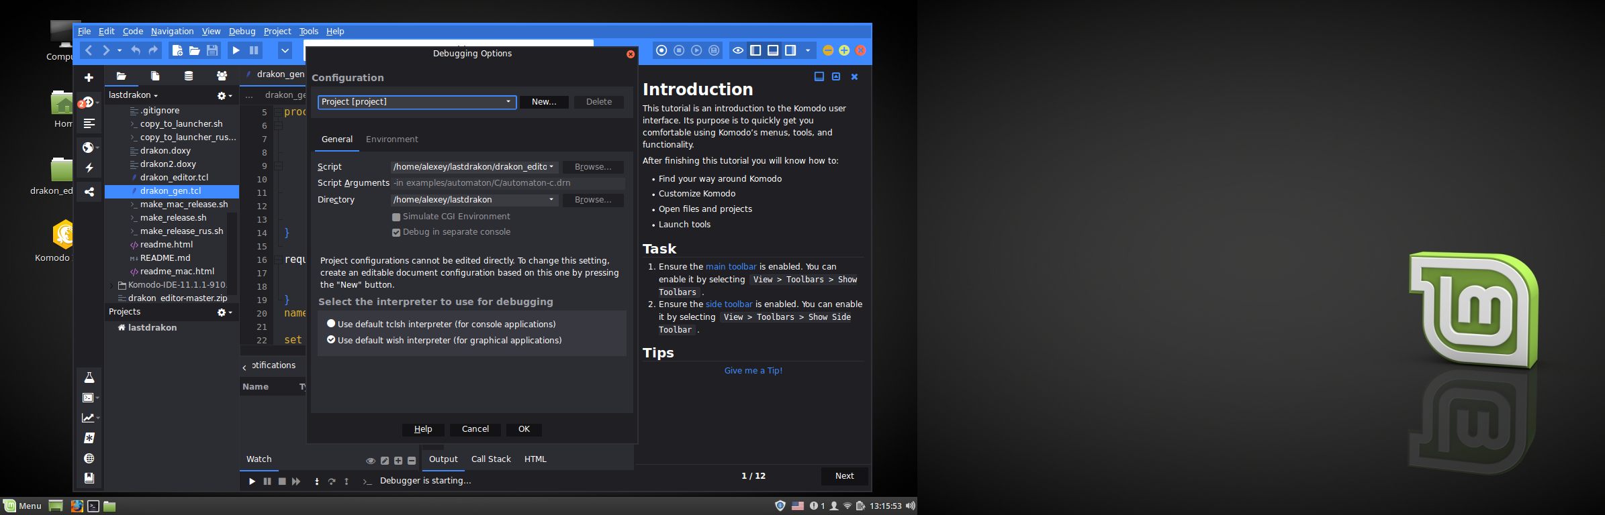
Task: Switch to the collaboration people tab
Action: click(x=222, y=76)
